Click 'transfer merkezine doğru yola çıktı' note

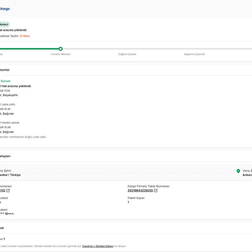23,137
